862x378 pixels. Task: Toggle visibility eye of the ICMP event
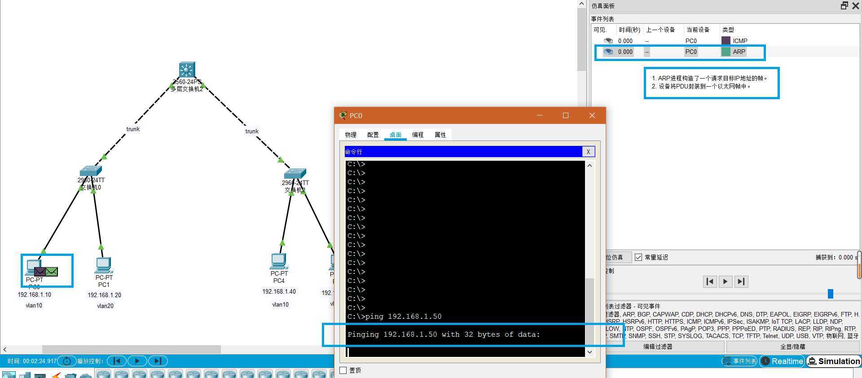tap(608, 41)
